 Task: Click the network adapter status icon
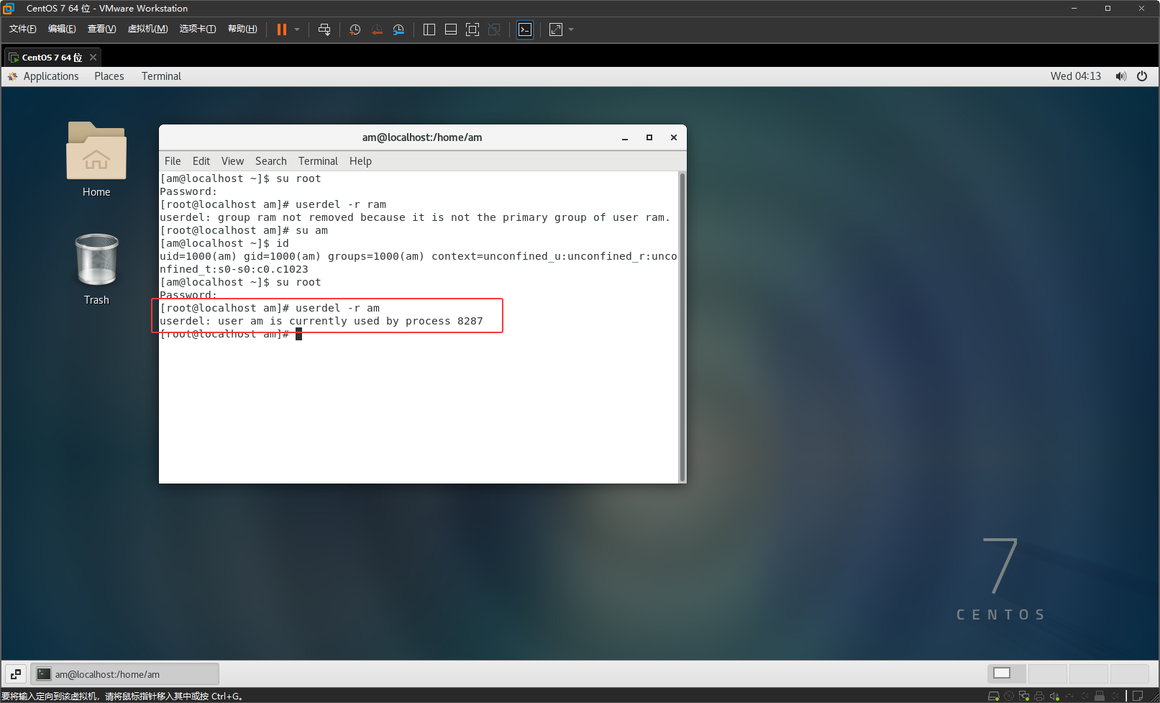[x=1024, y=696]
